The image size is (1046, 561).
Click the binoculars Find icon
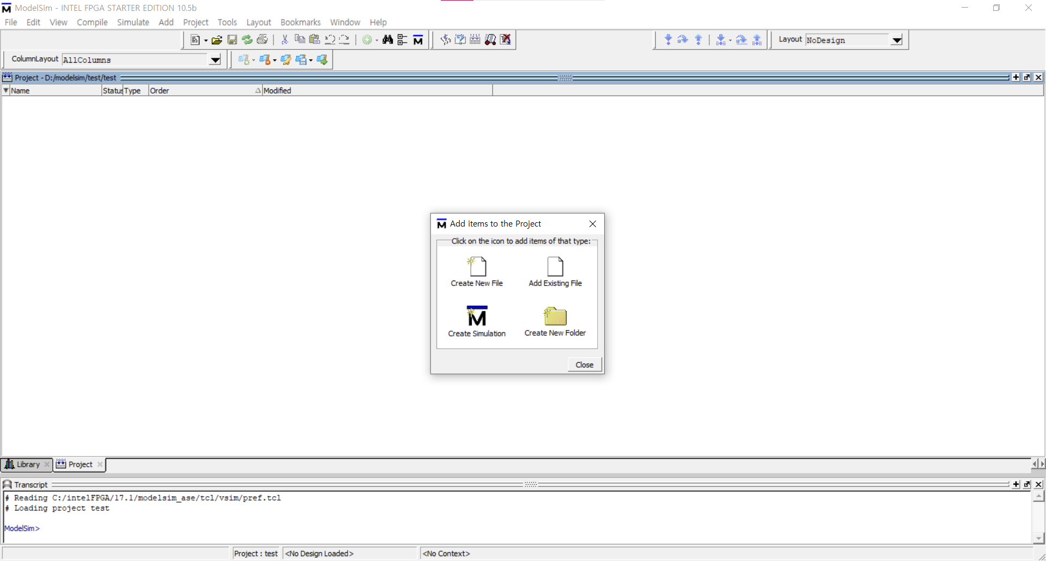click(x=388, y=40)
